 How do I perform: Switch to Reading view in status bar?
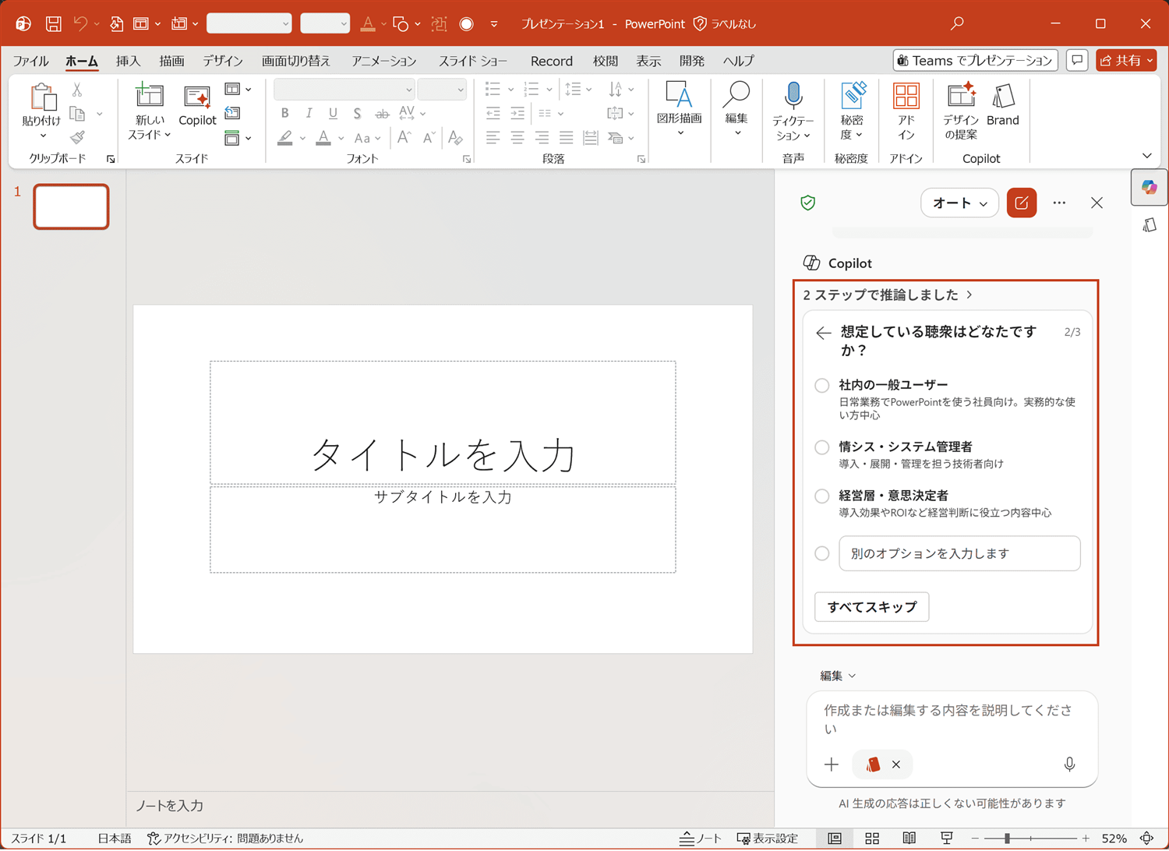909,839
